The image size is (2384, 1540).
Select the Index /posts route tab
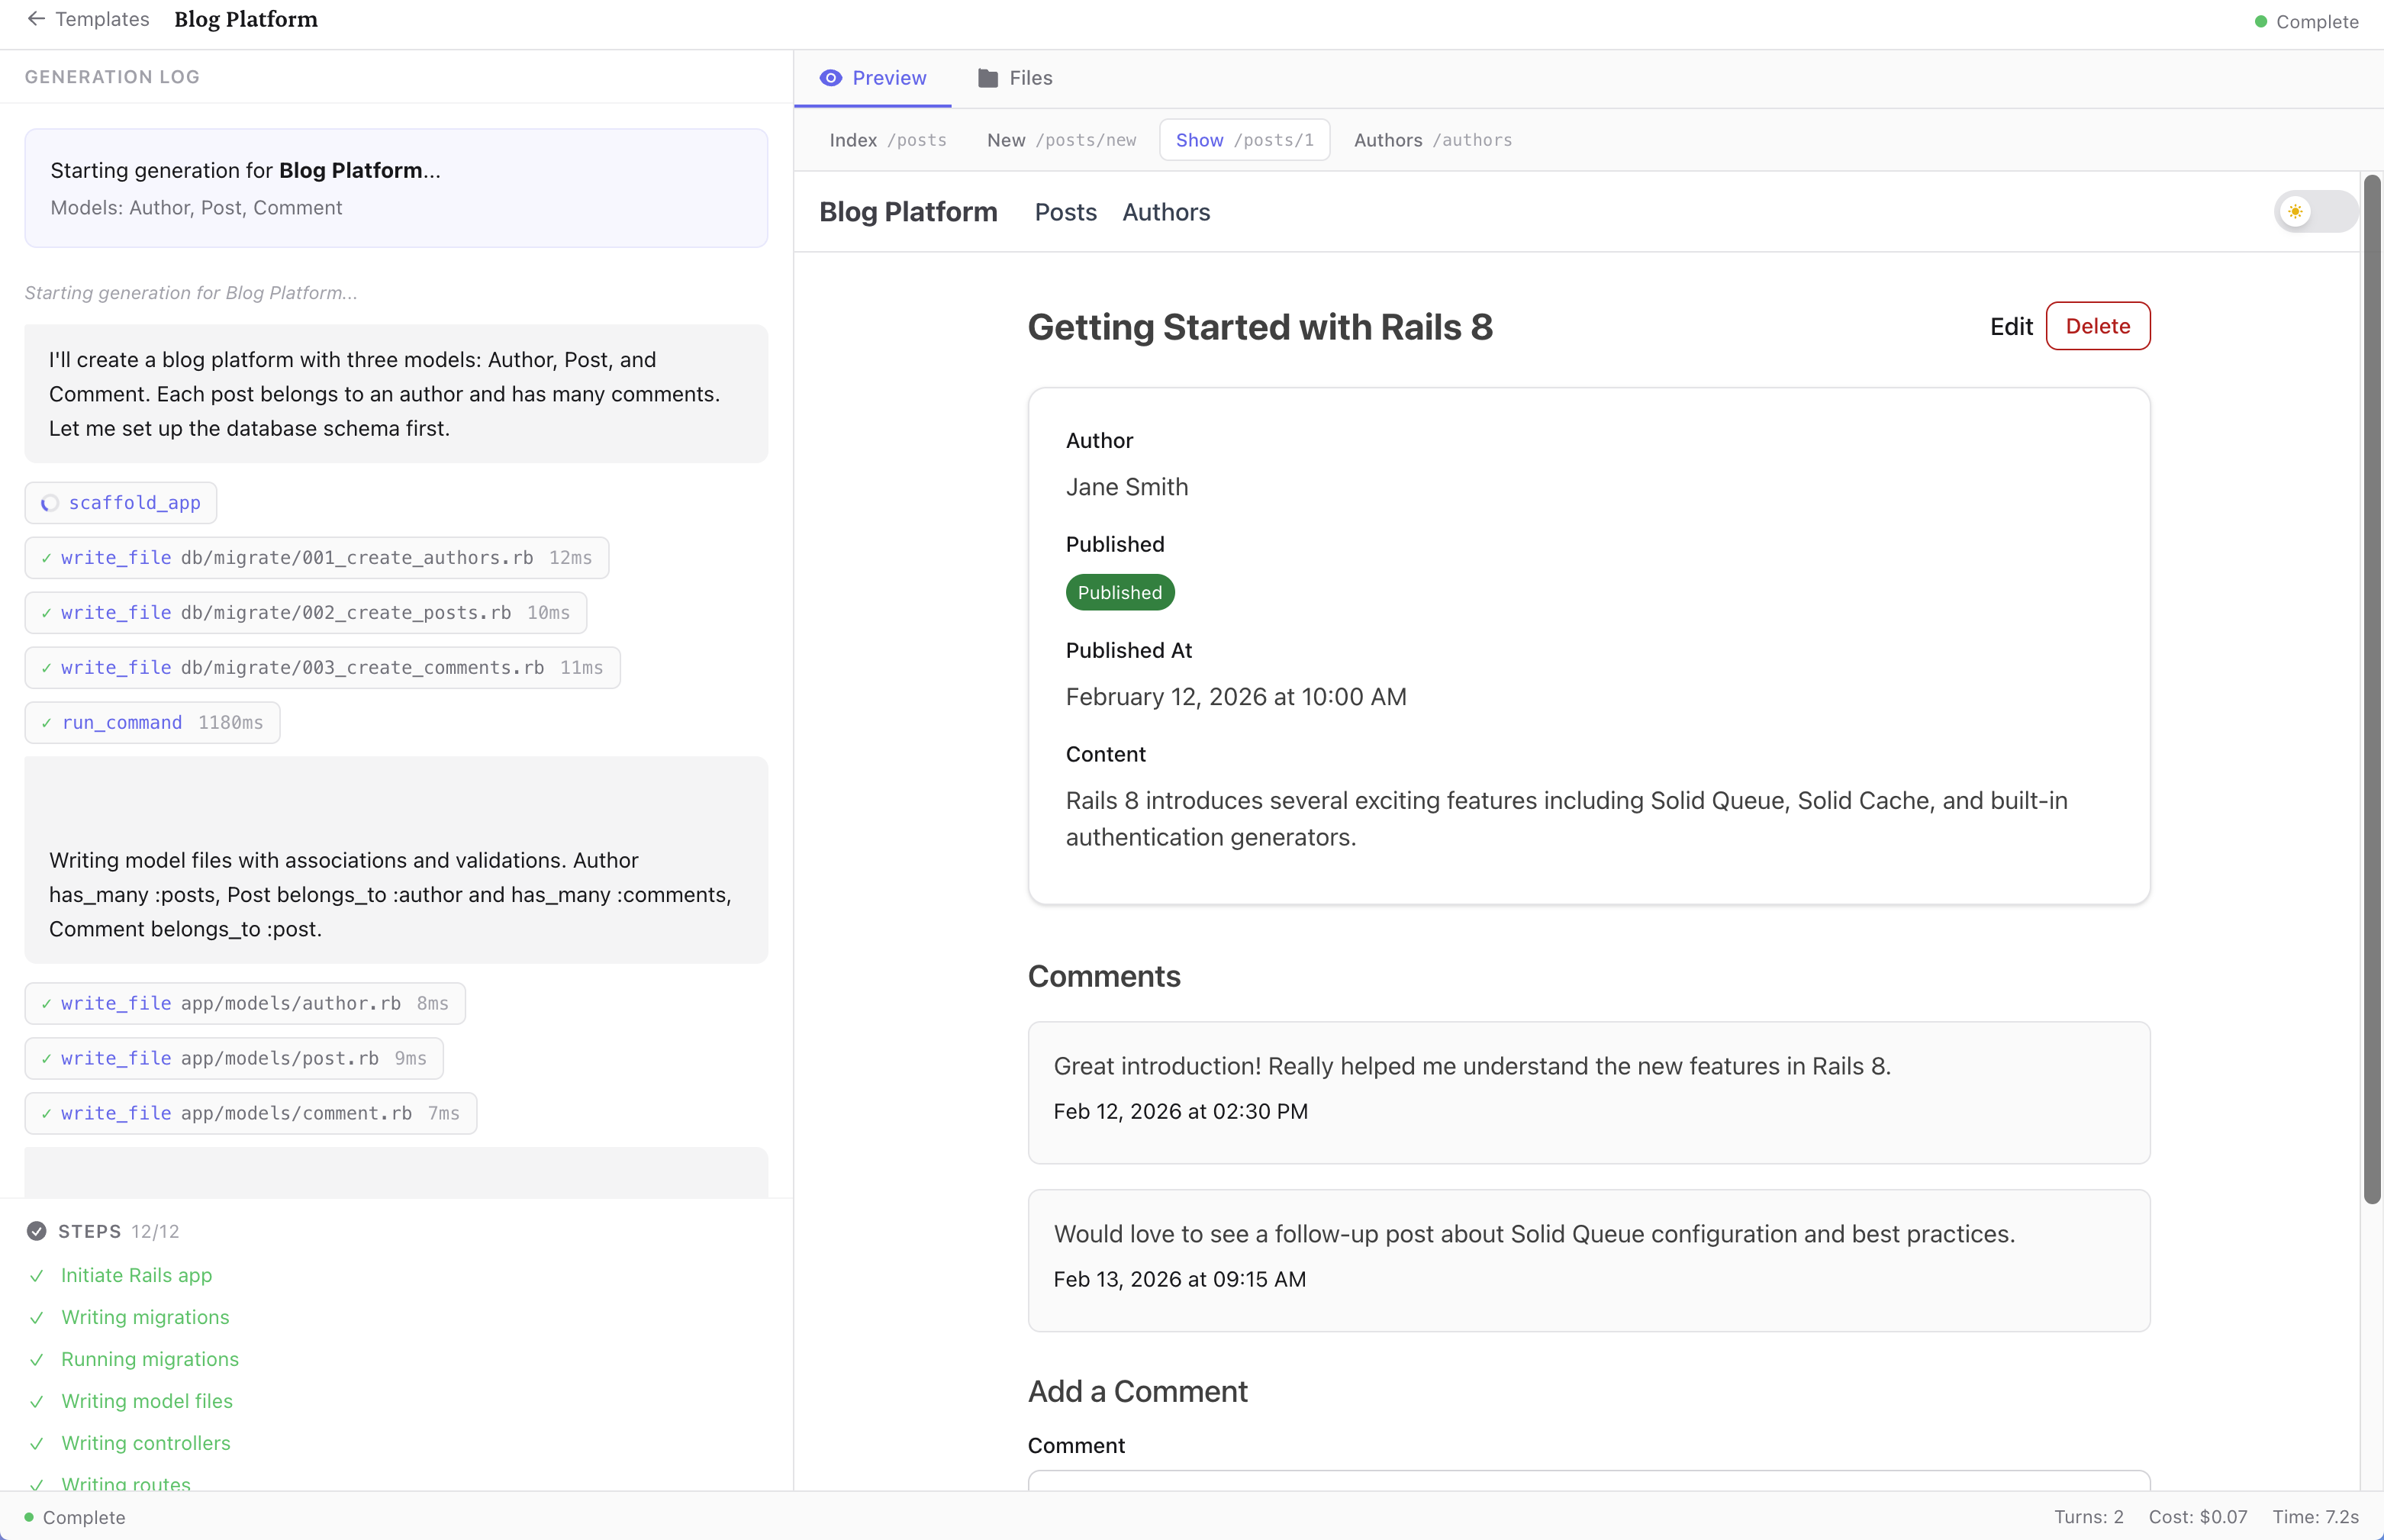coord(887,140)
